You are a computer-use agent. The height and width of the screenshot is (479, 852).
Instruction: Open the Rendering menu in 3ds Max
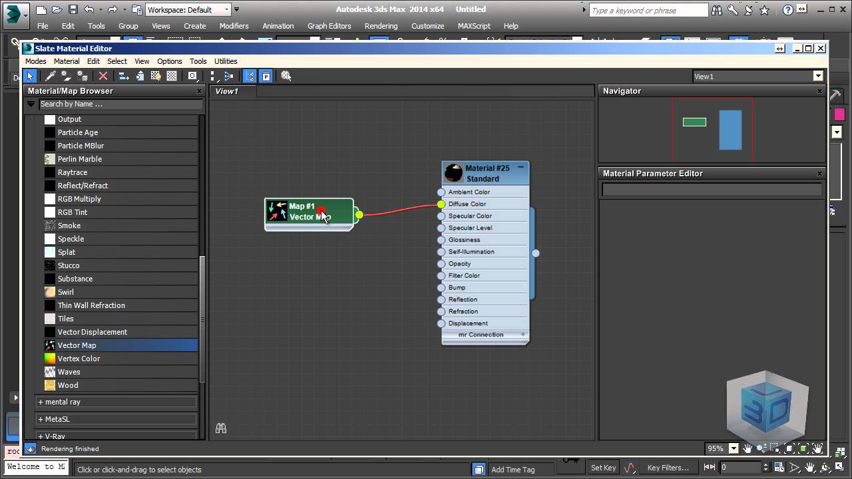pyautogui.click(x=381, y=26)
